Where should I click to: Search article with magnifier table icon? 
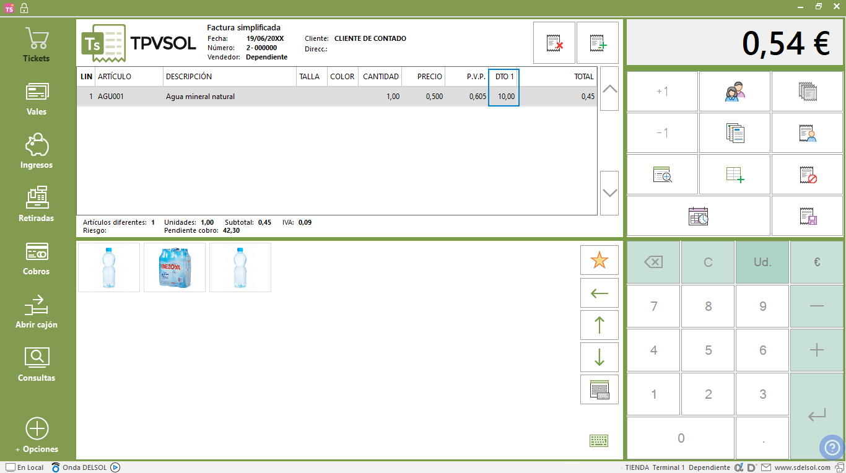tap(662, 175)
